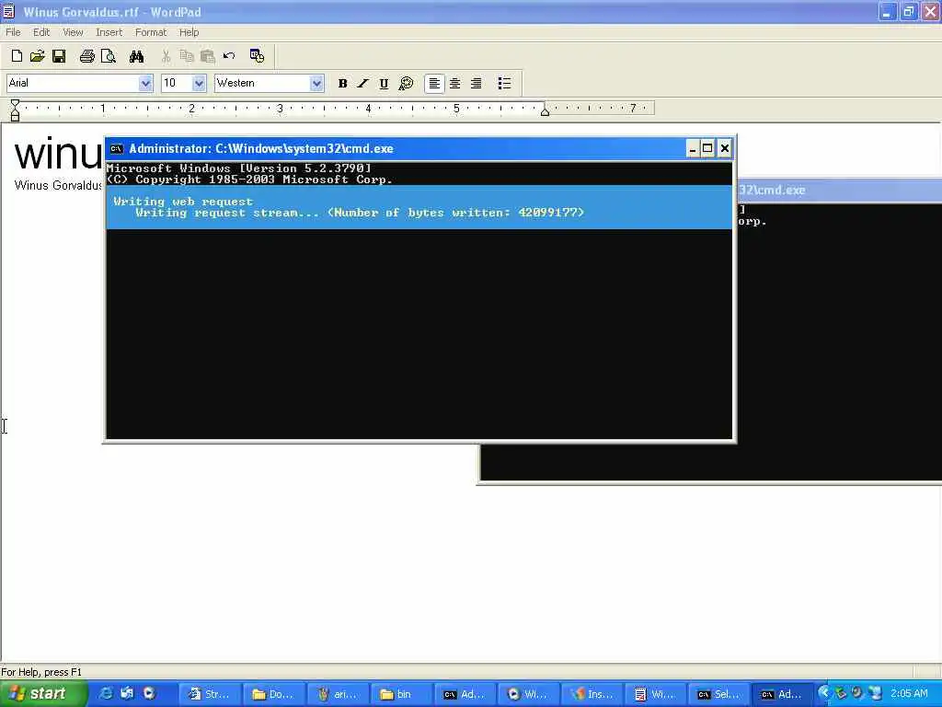Expand the Arial font dropdown
Viewport: 942px width, 707px height.
click(x=145, y=84)
